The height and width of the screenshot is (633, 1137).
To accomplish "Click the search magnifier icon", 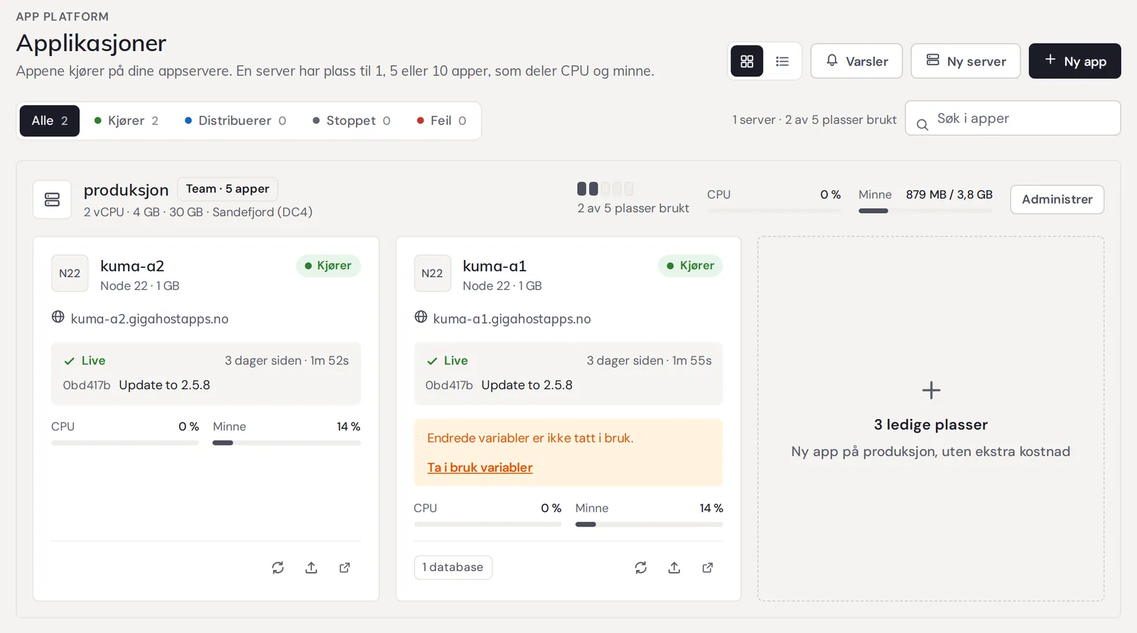I will point(922,125).
